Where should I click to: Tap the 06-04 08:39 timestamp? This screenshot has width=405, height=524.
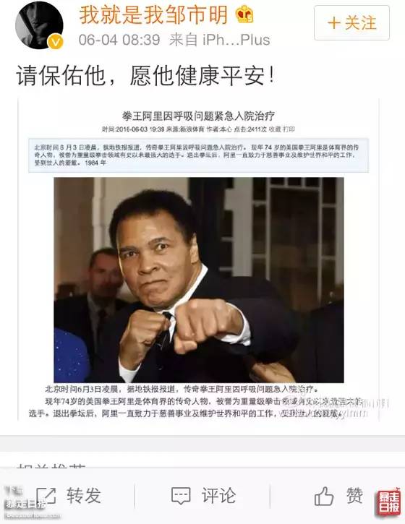(x=119, y=40)
